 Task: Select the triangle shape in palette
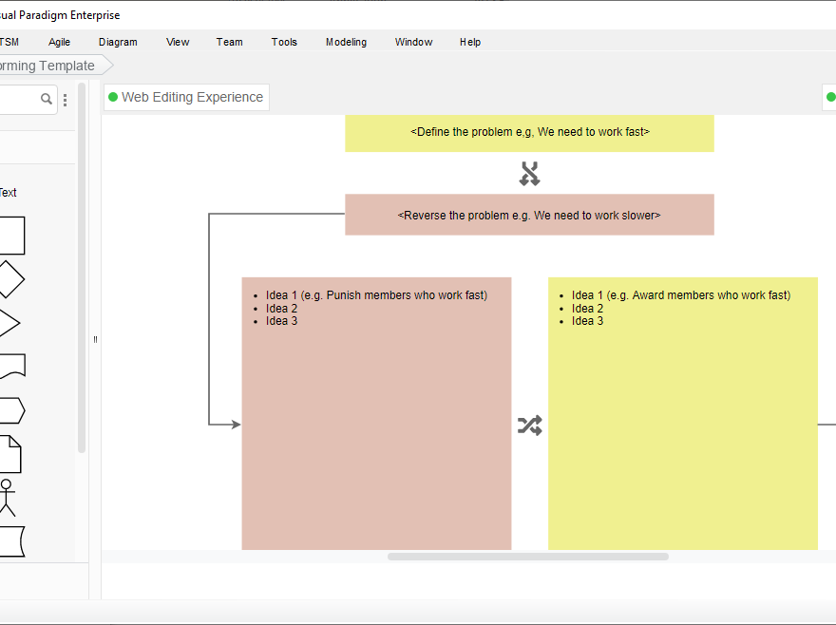coord(8,323)
